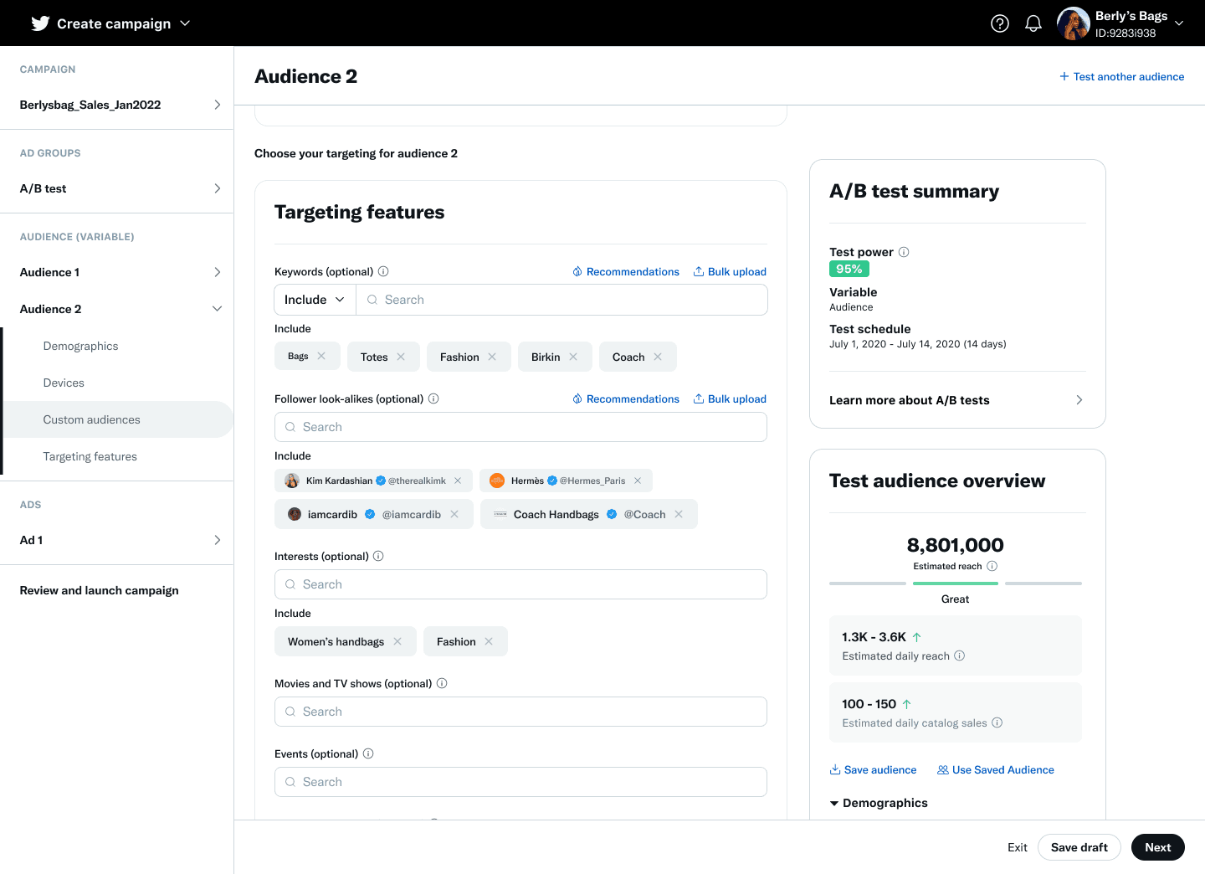1205x874 pixels.
Task: Click the Berly's Bags profile avatar
Action: [1072, 23]
